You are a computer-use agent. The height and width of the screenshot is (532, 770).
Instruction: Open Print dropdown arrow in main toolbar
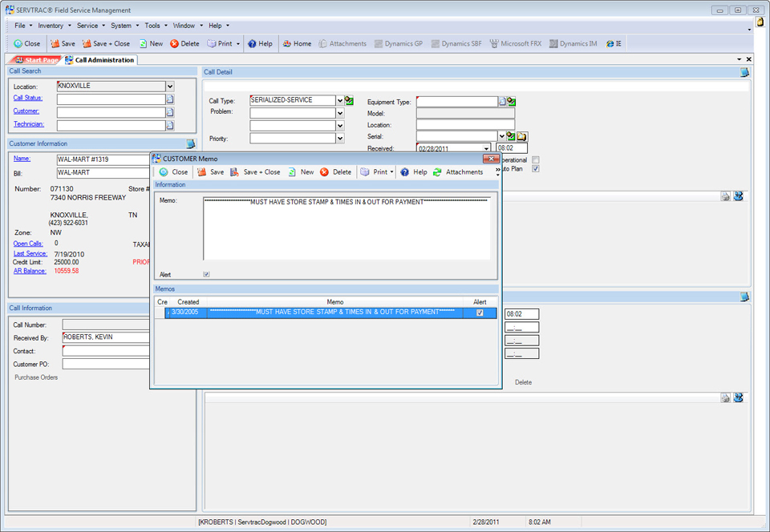[x=238, y=43]
